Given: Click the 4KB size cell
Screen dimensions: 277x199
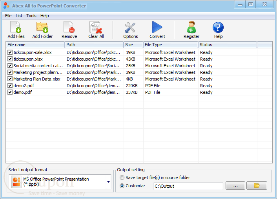Looking at the screenshot, I should click(x=129, y=79).
